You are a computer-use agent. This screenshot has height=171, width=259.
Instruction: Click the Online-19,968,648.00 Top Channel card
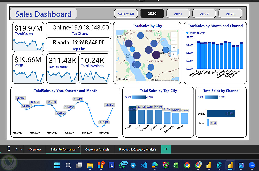pyautogui.click(x=78, y=29)
